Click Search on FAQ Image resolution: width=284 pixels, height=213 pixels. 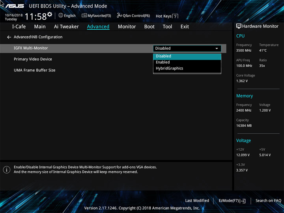pyautogui.click(x=269, y=200)
